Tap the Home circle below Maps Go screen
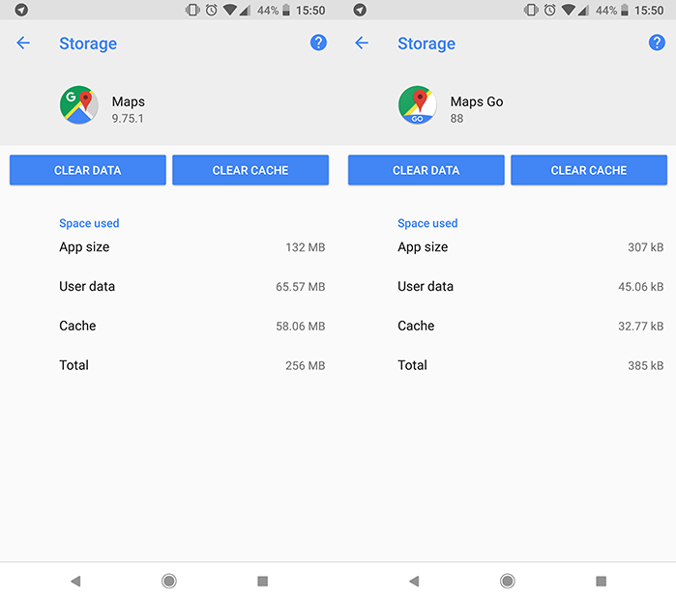 [508, 581]
